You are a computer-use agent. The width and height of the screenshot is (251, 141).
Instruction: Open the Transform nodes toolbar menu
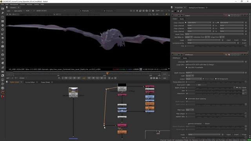click(x=3, y=42)
